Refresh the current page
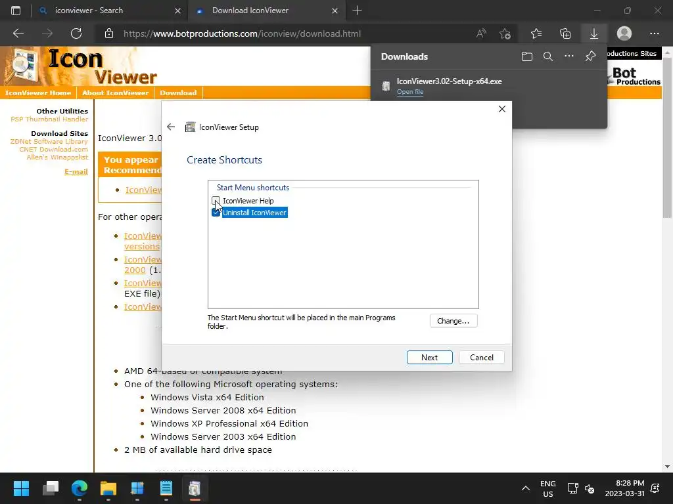This screenshot has width=673, height=504. coord(76,33)
